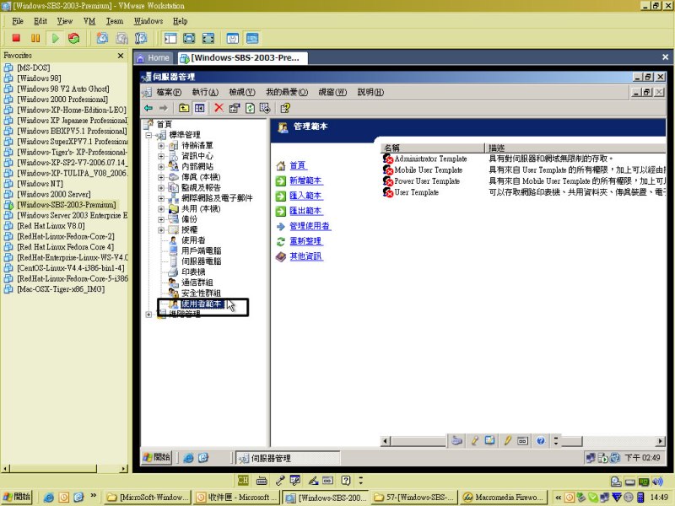Toggle the console tree pane icon

coord(199,108)
